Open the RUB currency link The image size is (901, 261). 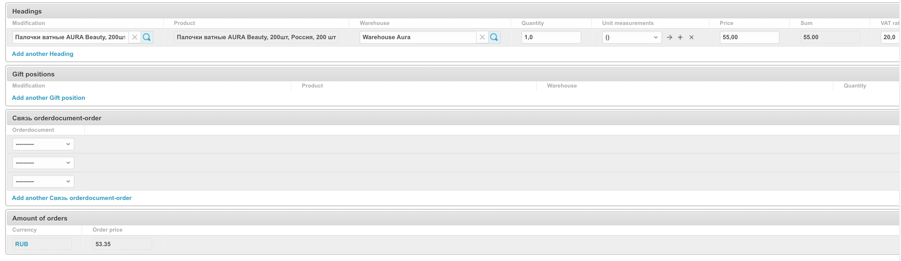[22, 244]
